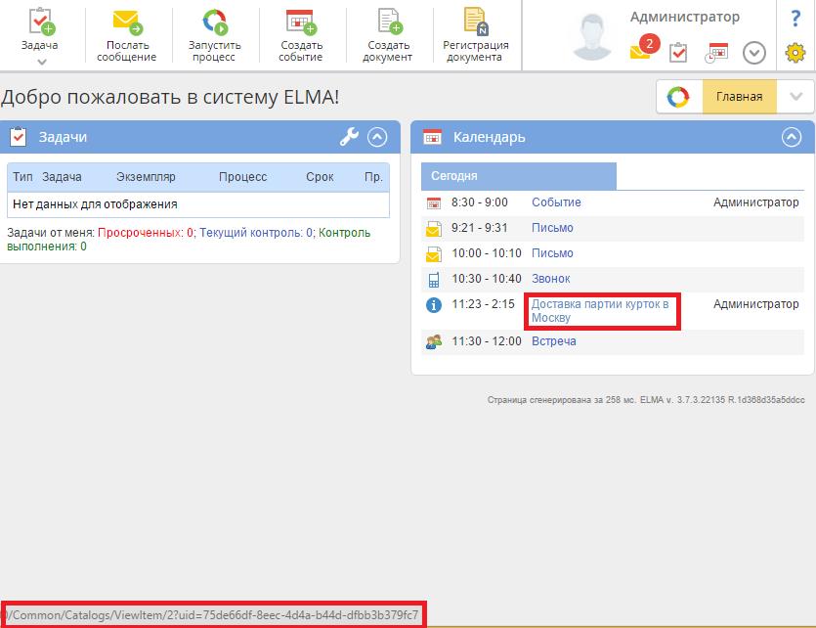816x628 pixels.
Task: Open the Доставка партии курток в Москву link
Action: [x=600, y=311]
